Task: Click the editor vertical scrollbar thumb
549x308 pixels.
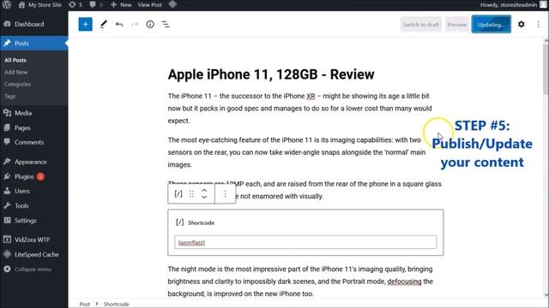Action: pyautogui.click(x=546, y=69)
